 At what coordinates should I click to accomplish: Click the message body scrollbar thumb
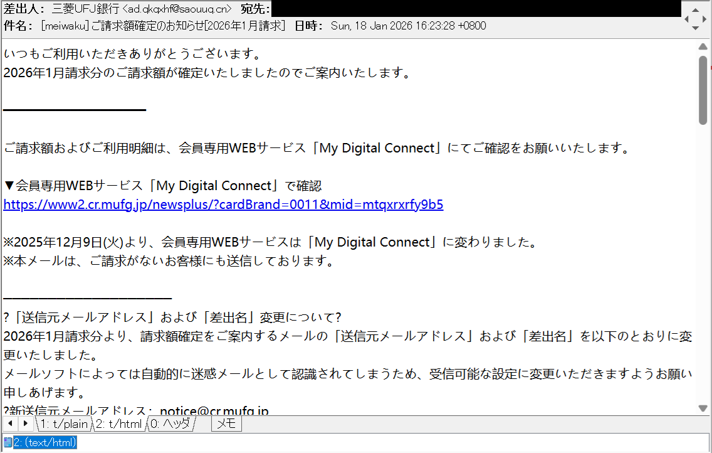tap(703, 90)
